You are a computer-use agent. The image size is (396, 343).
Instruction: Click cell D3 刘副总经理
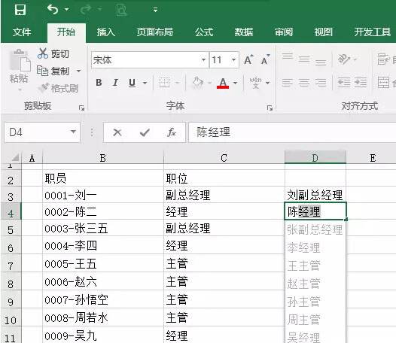315,195
